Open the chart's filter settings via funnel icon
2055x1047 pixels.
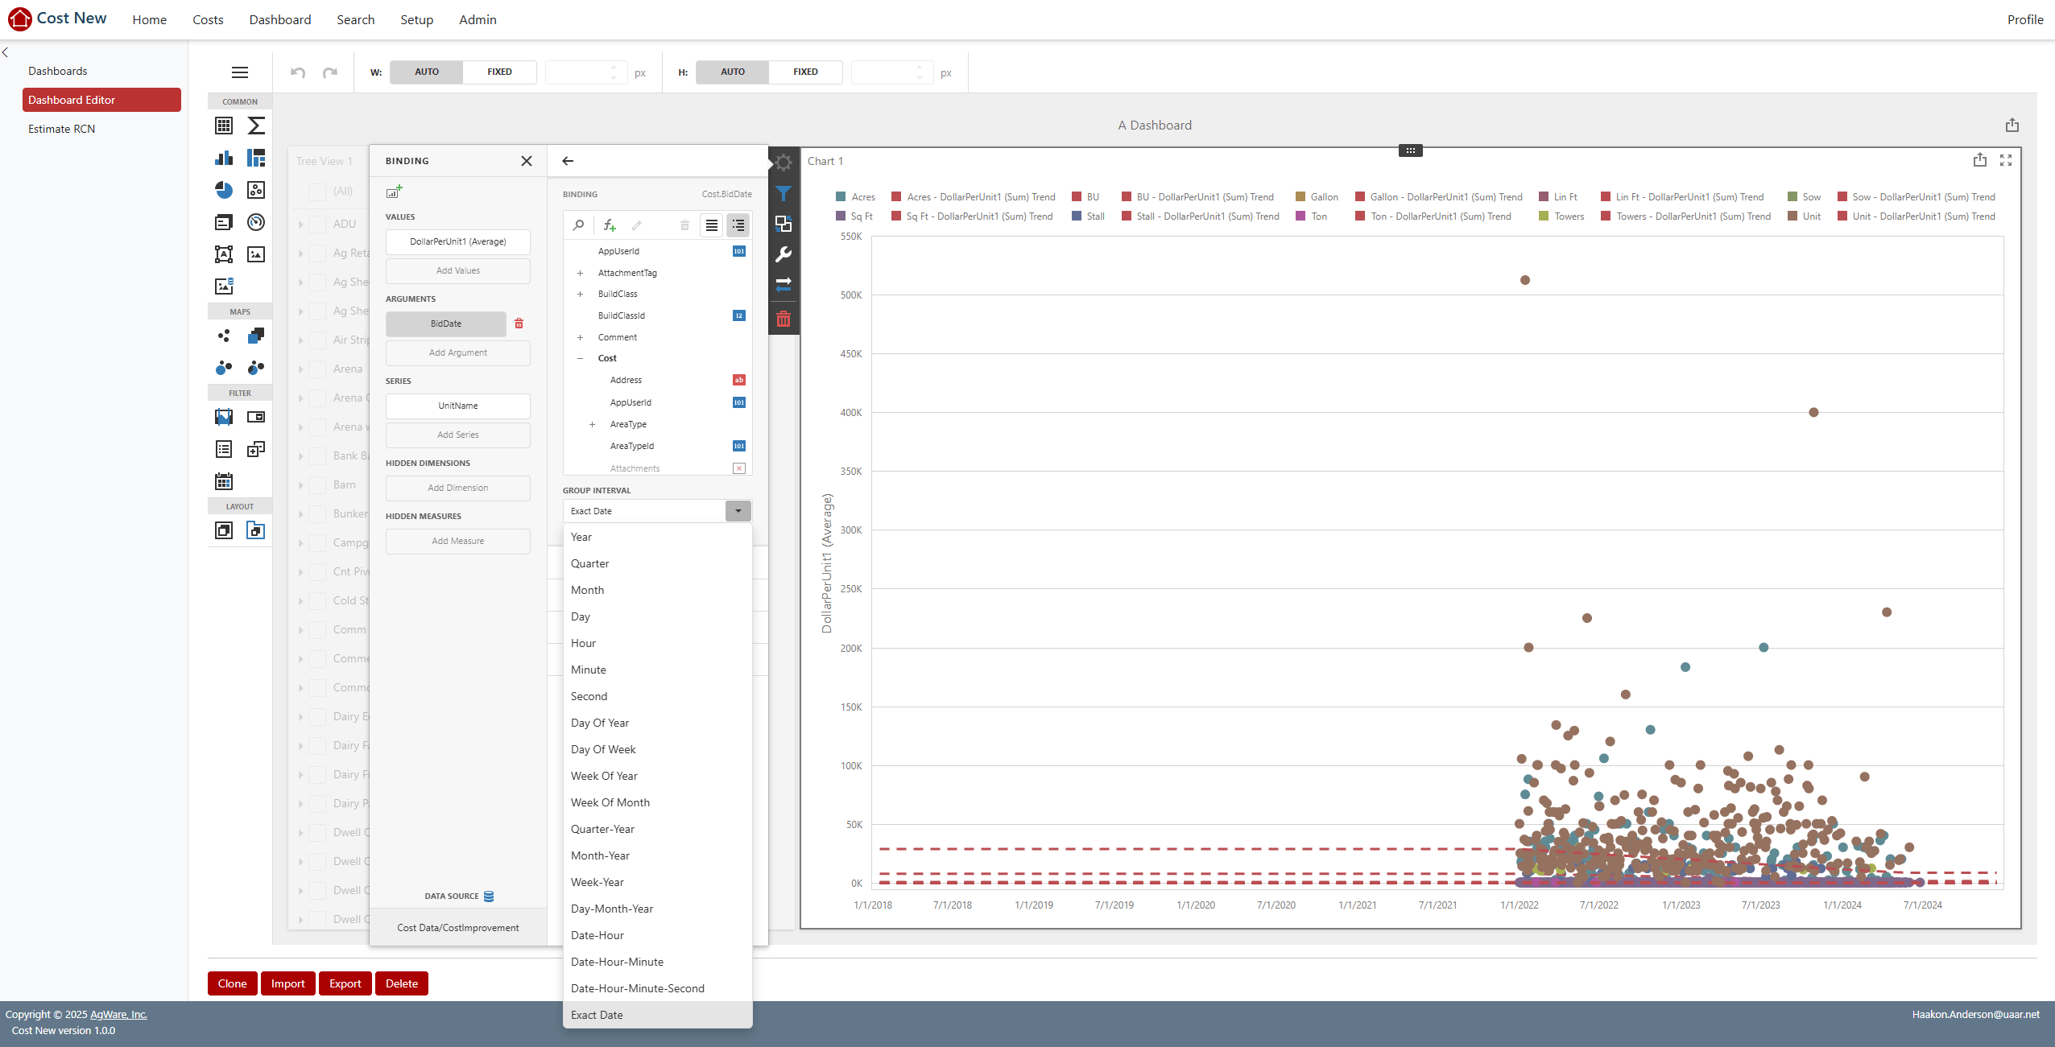point(784,193)
